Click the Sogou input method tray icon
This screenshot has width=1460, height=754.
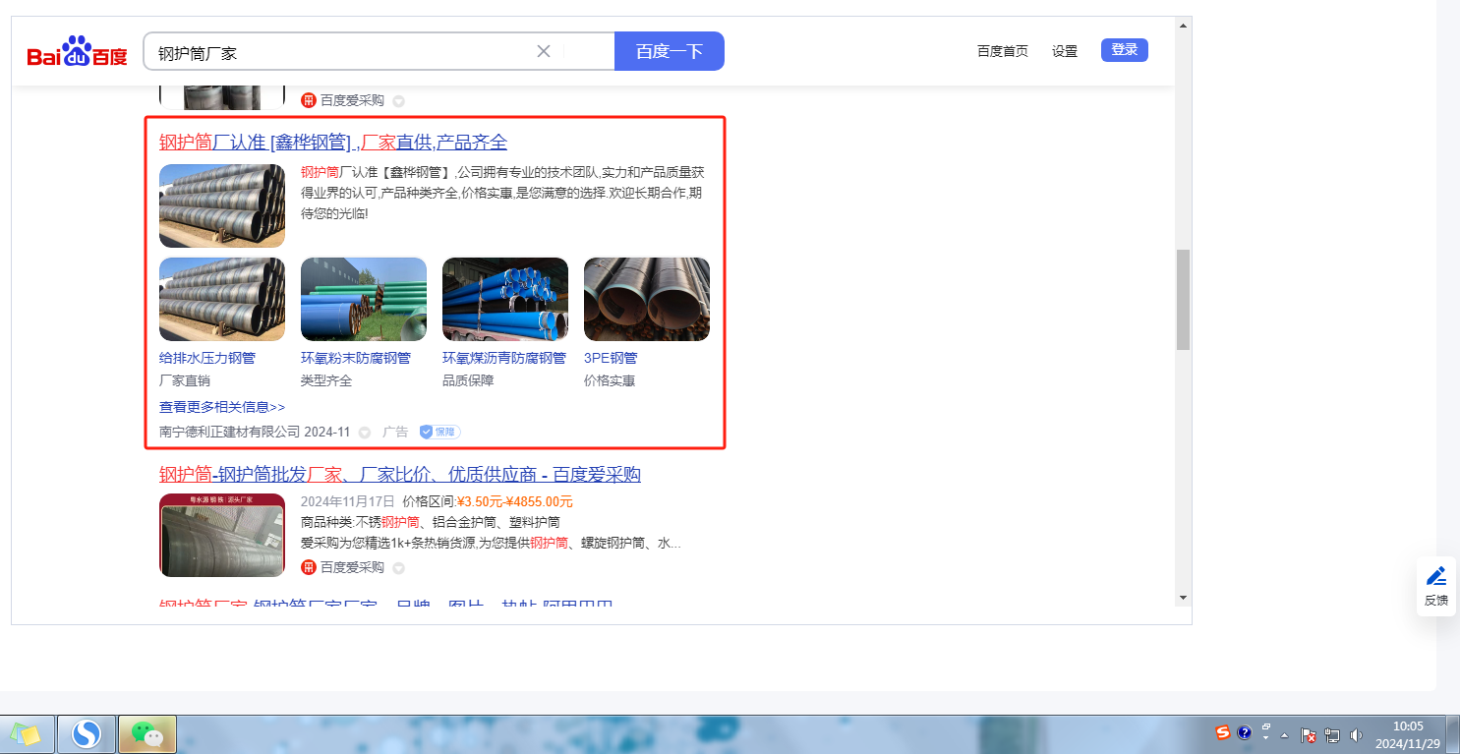1223,732
